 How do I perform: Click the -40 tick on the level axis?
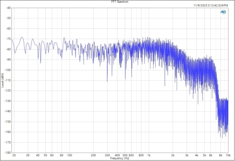pos(8,8)
